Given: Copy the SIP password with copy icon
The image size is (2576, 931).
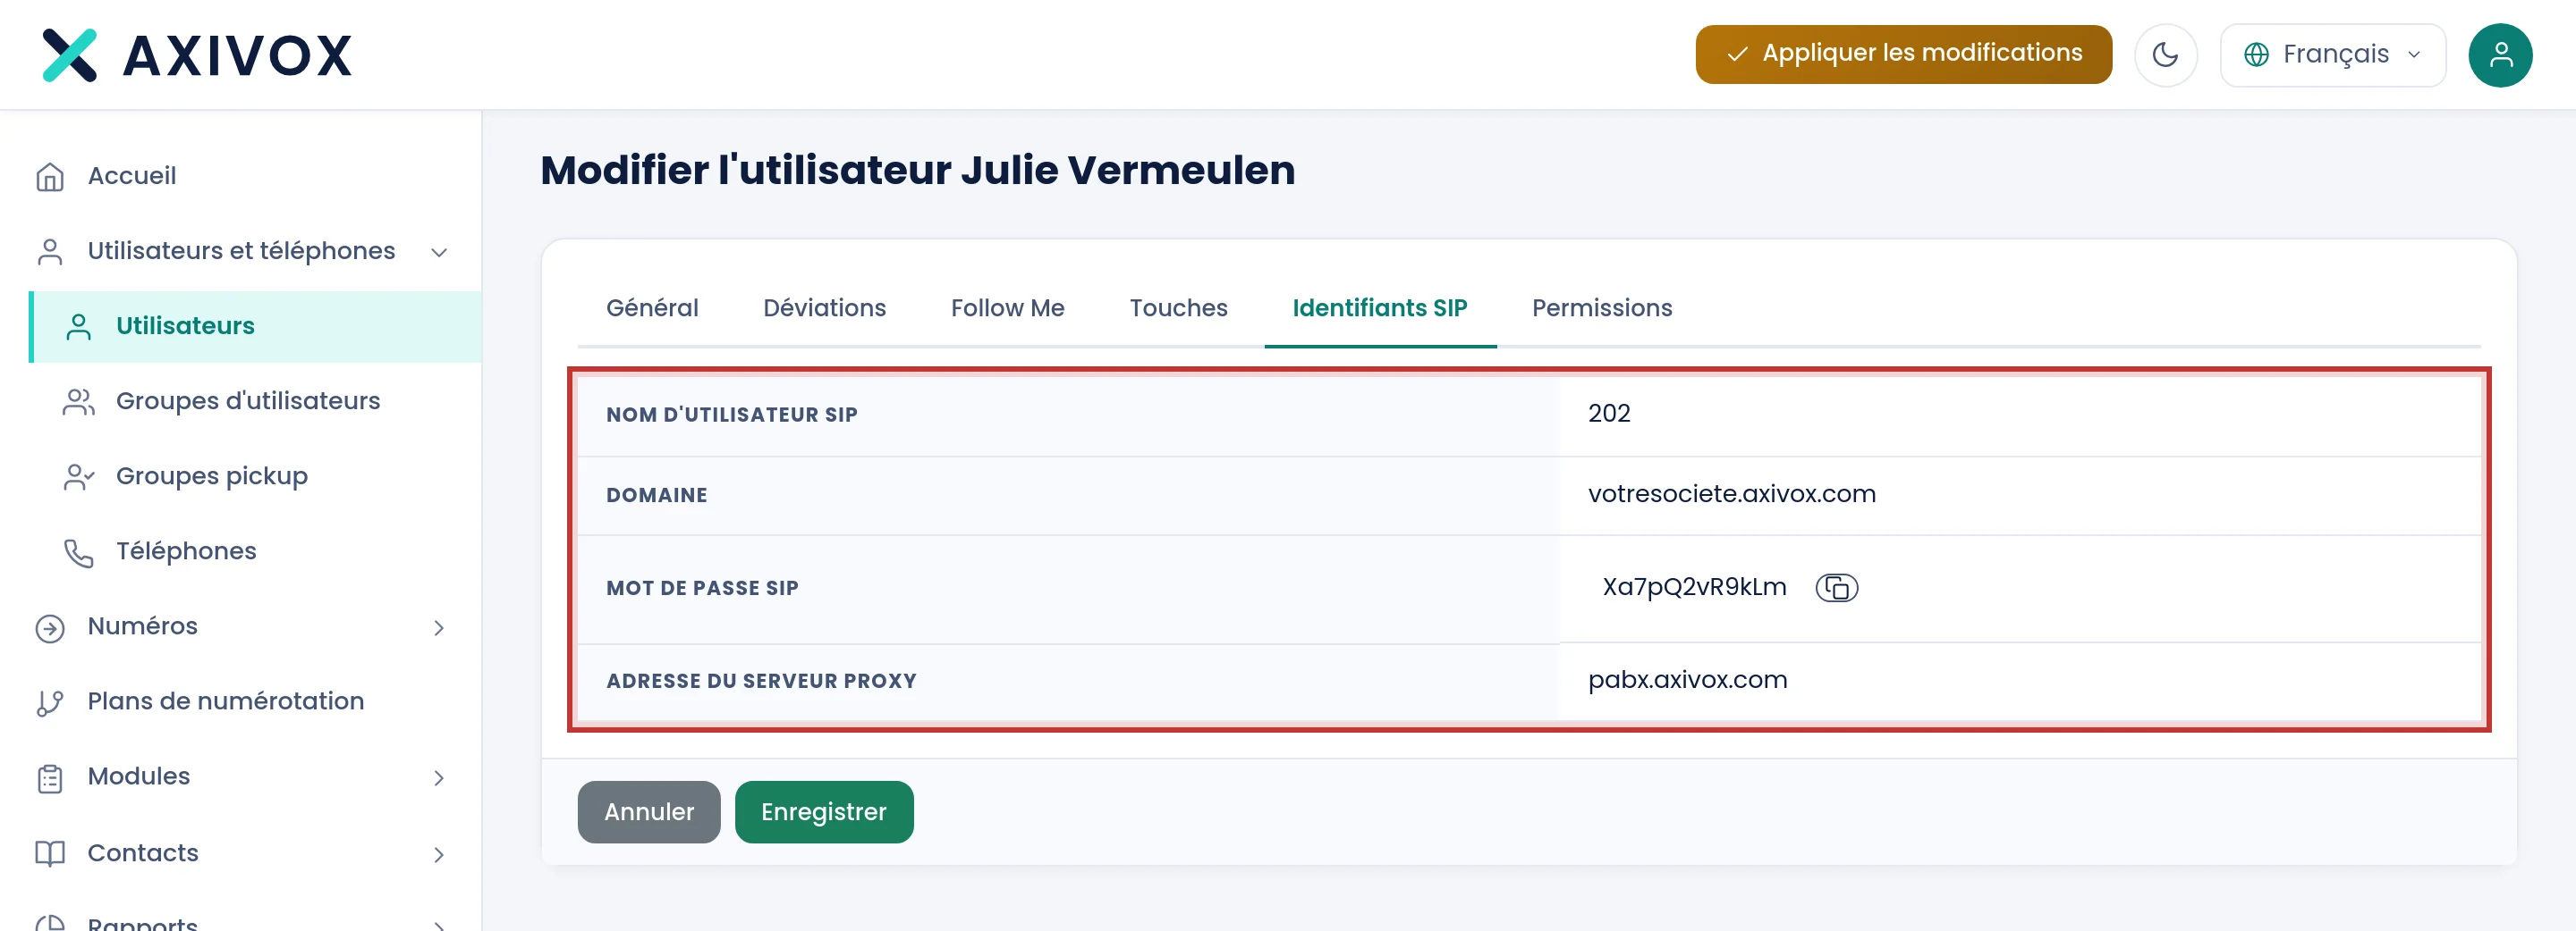Looking at the screenshot, I should click(1836, 587).
